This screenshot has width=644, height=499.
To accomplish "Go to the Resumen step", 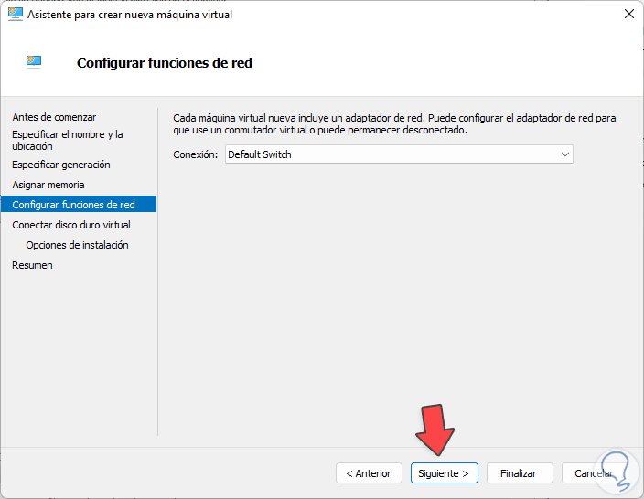I will pos(32,265).
